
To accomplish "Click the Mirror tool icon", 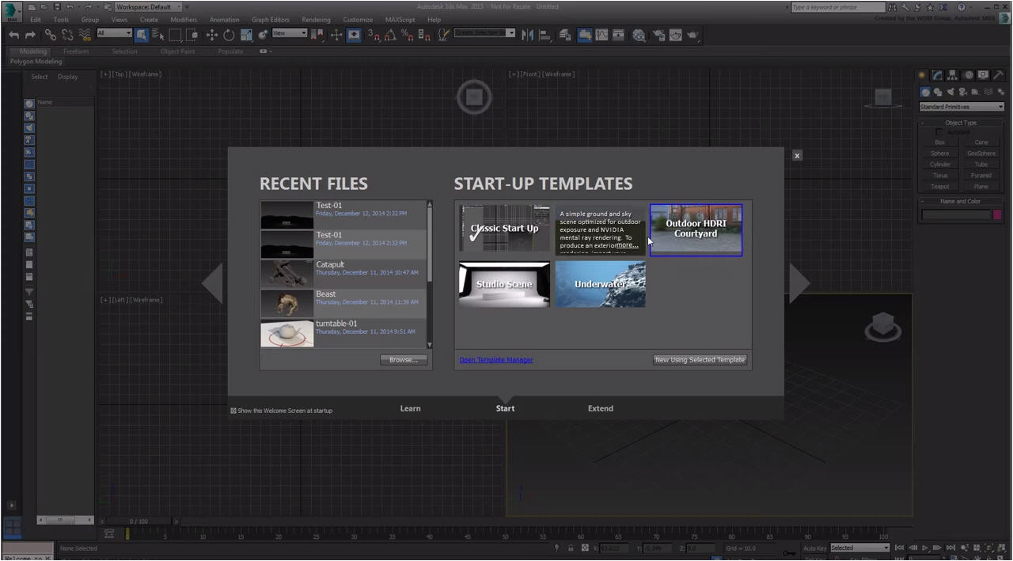I will click(x=527, y=35).
